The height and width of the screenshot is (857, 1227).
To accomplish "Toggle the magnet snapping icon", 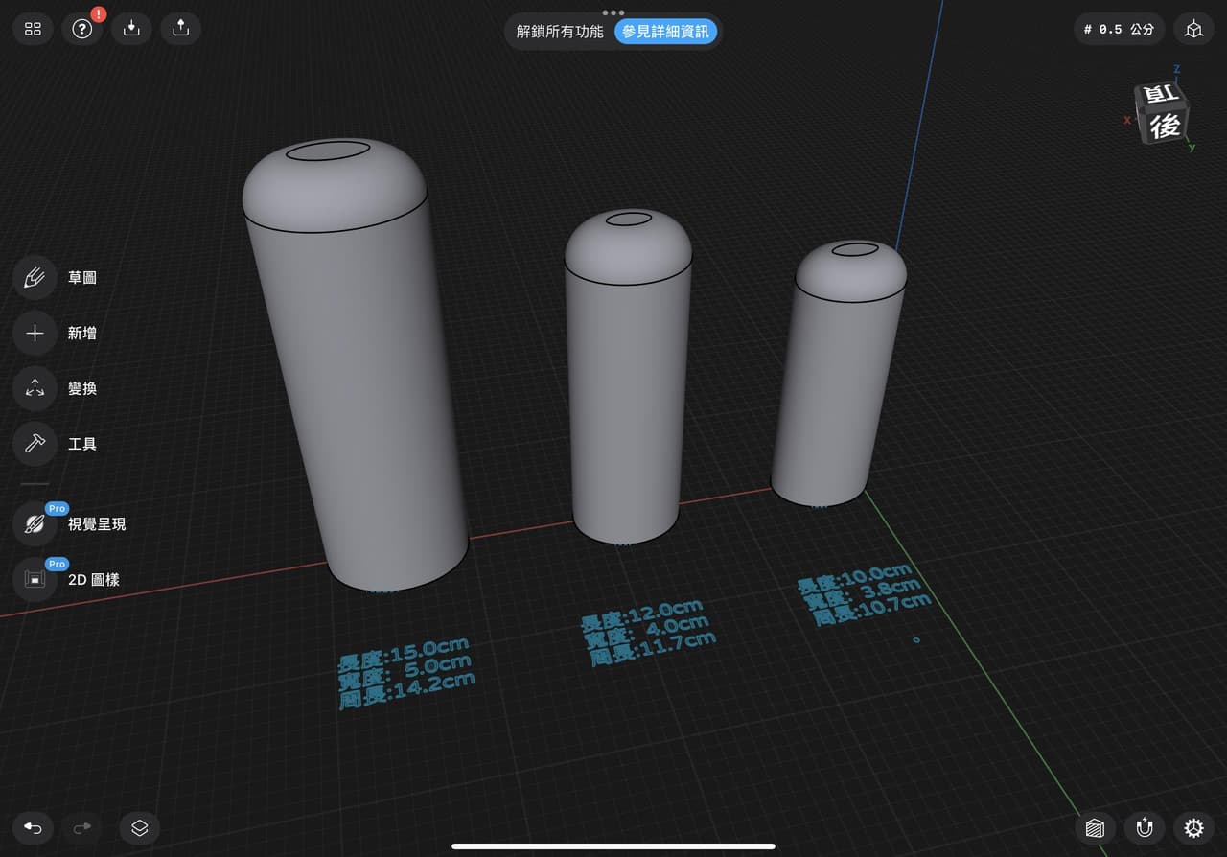I will point(1145,828).
